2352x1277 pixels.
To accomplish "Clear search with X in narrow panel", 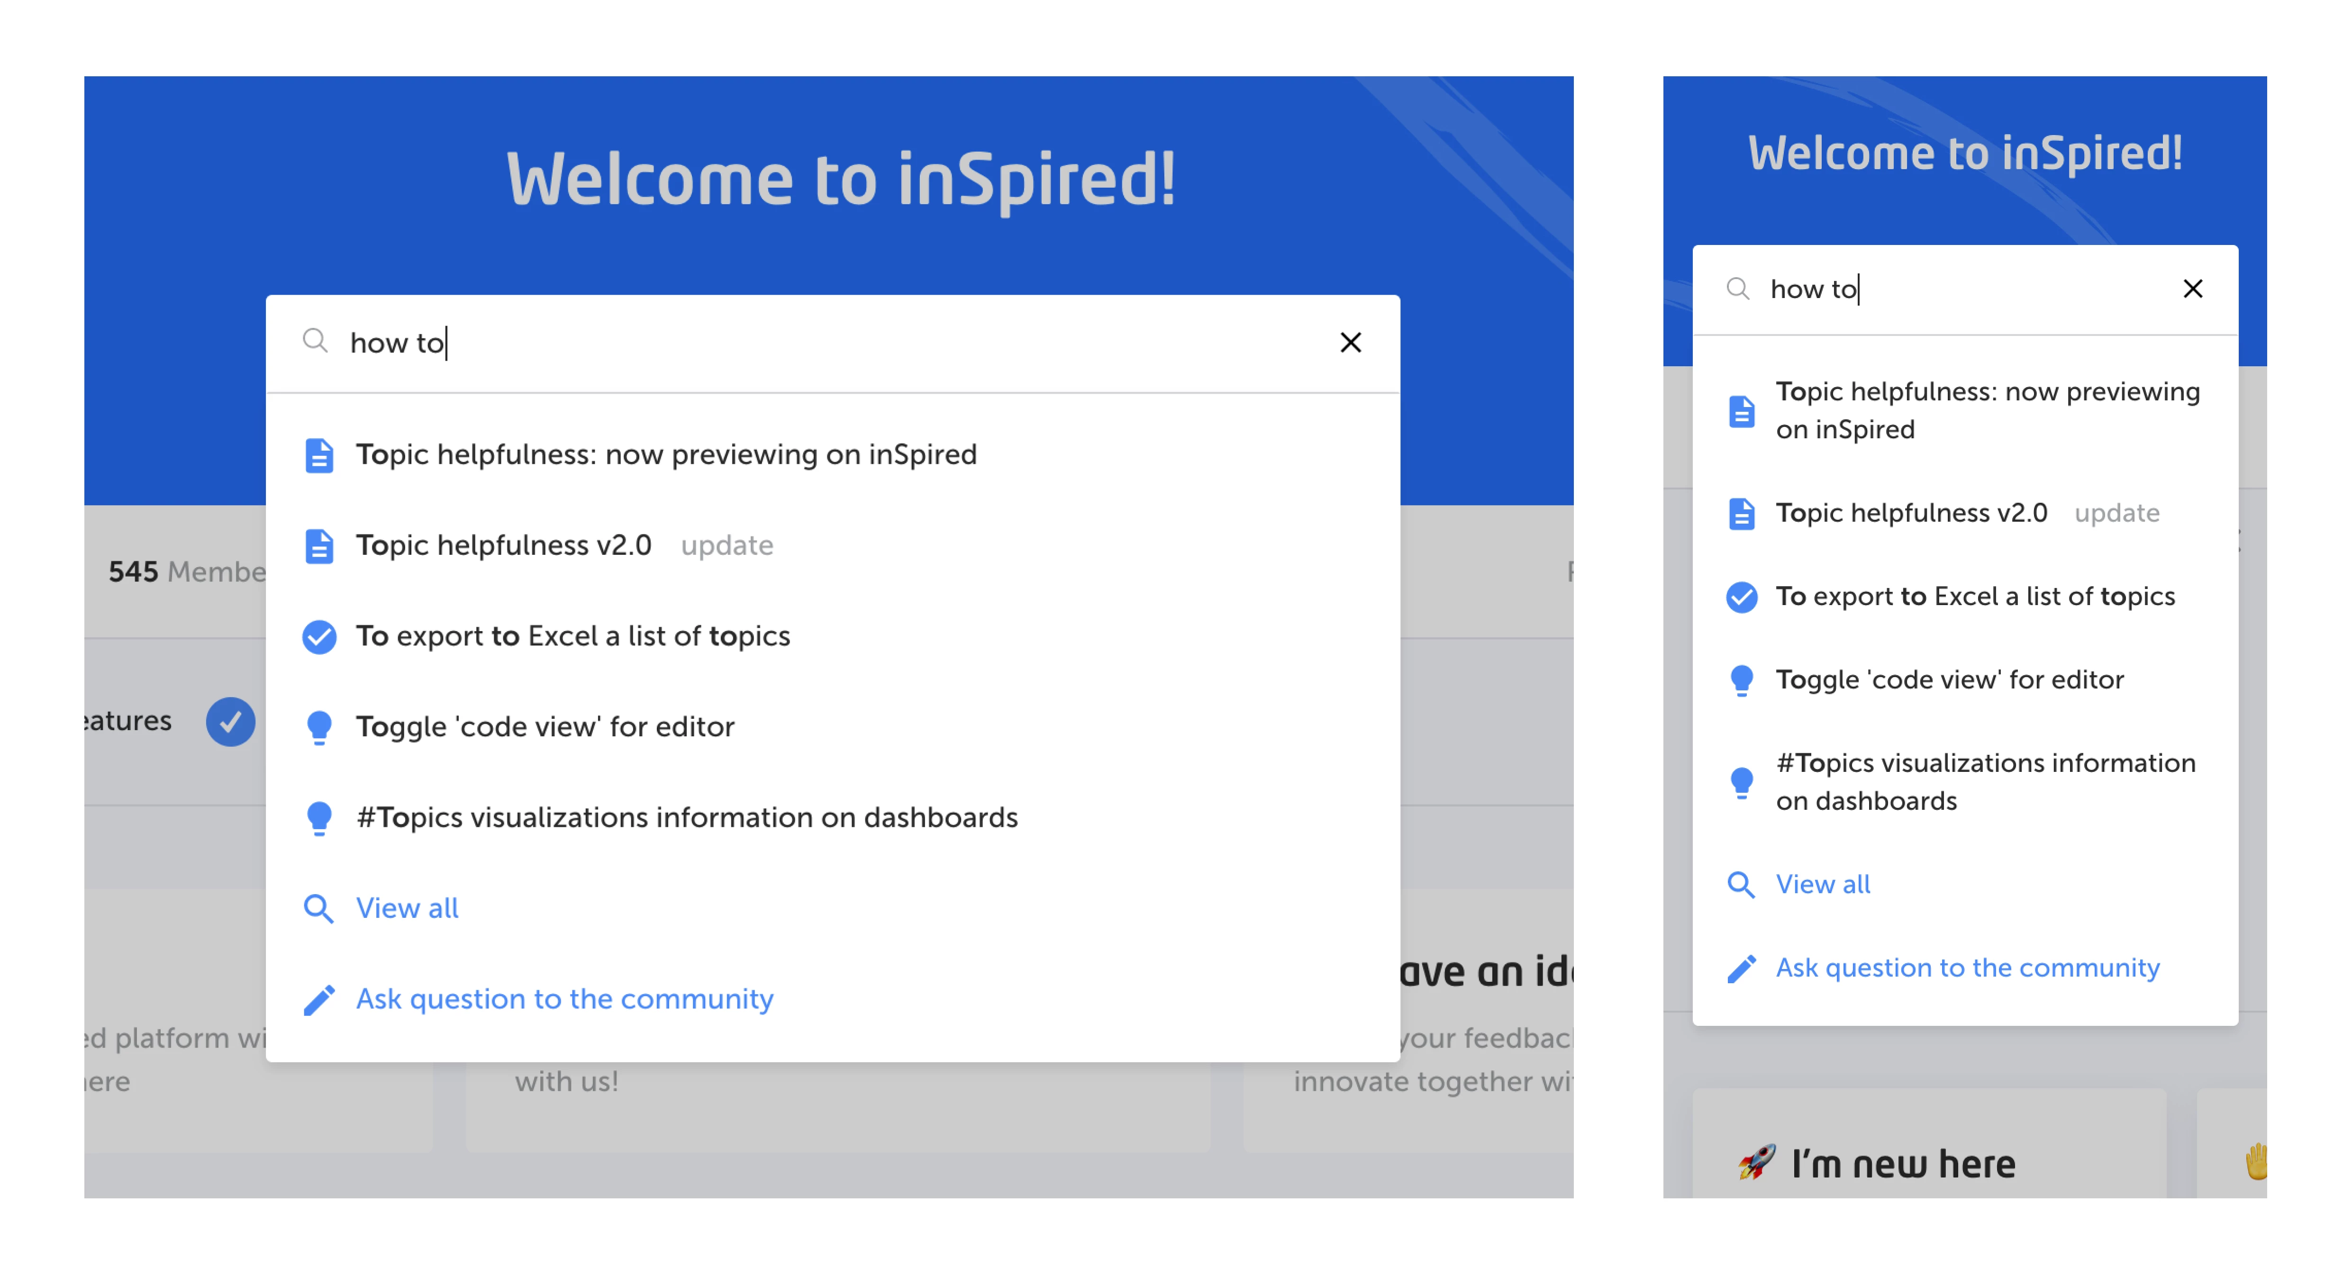I will (x=2192, y=289).
